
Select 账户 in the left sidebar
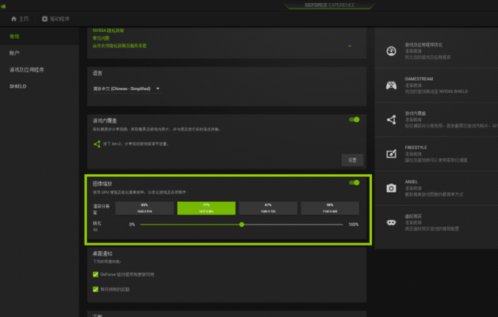[14, 53]
